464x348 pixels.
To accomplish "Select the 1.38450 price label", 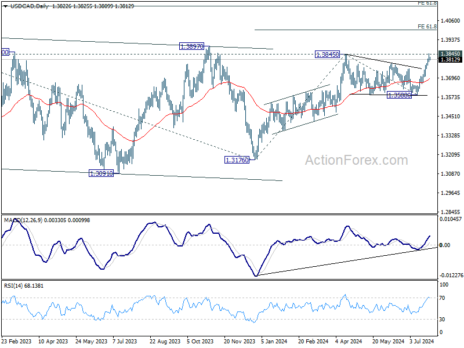I will [327, 55].
